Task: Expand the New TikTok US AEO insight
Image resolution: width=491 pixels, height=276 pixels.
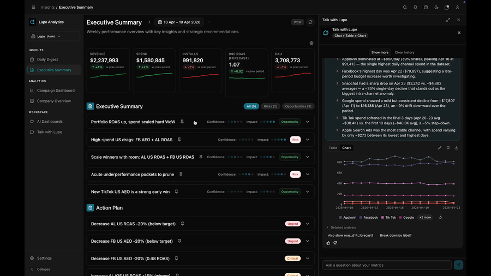Action: 308,191
